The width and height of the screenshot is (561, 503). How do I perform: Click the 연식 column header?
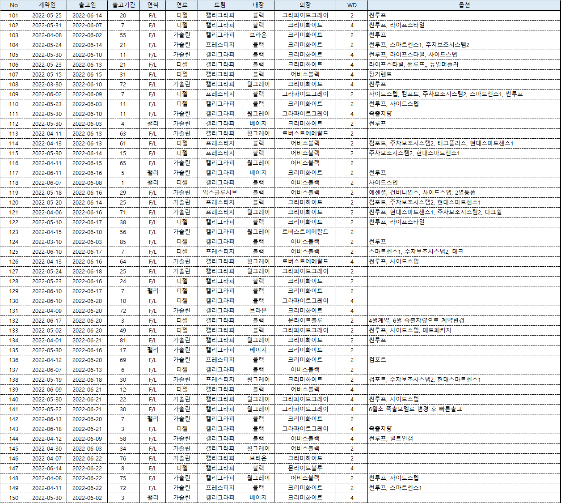[x=152, y=5]
